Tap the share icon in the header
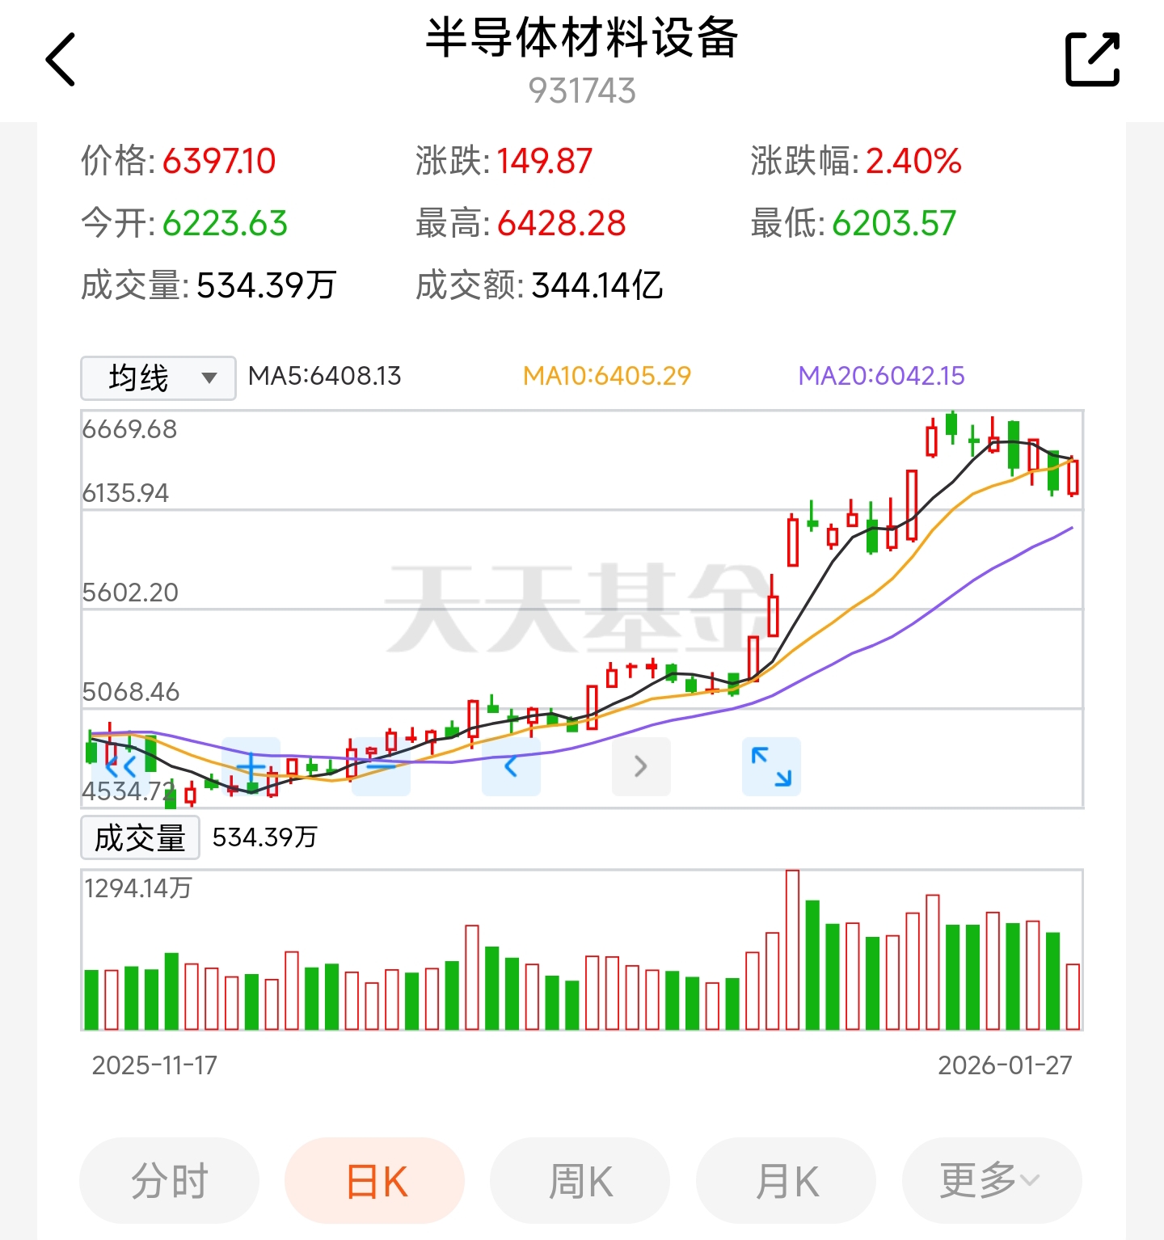The width and height of the screenshot is (1164, 1240). [x=1092, y=59]
